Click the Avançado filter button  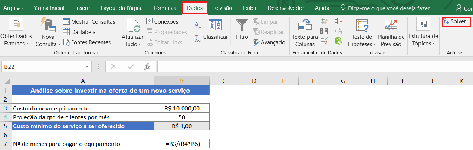(269, 42)
